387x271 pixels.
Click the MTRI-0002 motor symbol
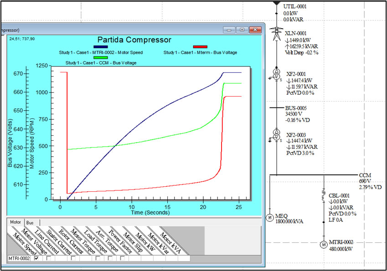click(x=323, y=245)
